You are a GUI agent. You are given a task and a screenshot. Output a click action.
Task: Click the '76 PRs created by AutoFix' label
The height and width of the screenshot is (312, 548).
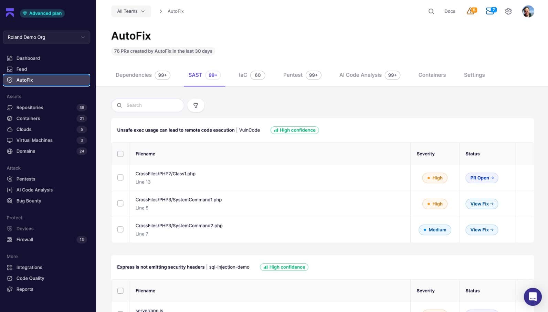pos(163,51)
